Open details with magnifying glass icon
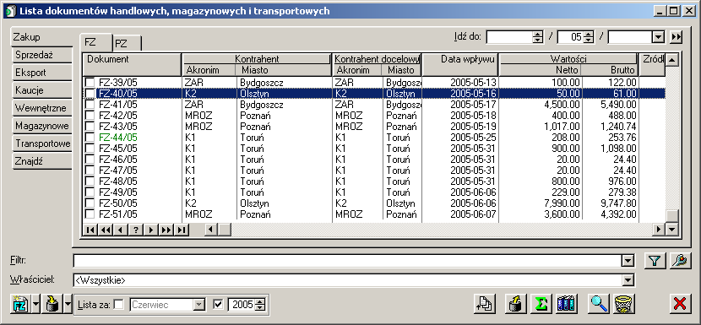The height and width of the screenshot is (325, 701). click(x=598, y=305)
